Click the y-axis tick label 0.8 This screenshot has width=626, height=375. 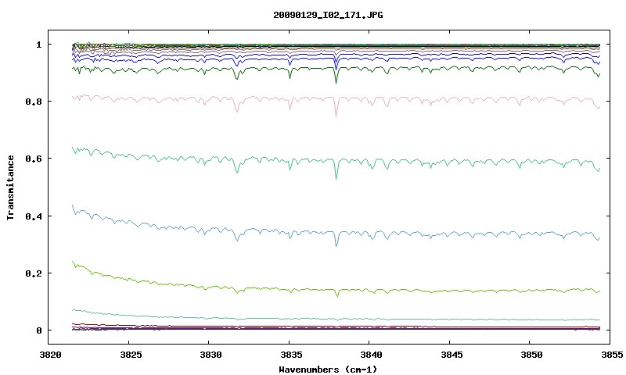point(34,102)
